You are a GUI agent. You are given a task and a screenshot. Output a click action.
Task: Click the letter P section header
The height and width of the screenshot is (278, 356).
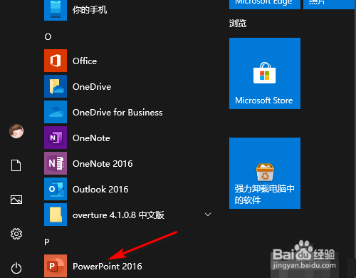47,242
